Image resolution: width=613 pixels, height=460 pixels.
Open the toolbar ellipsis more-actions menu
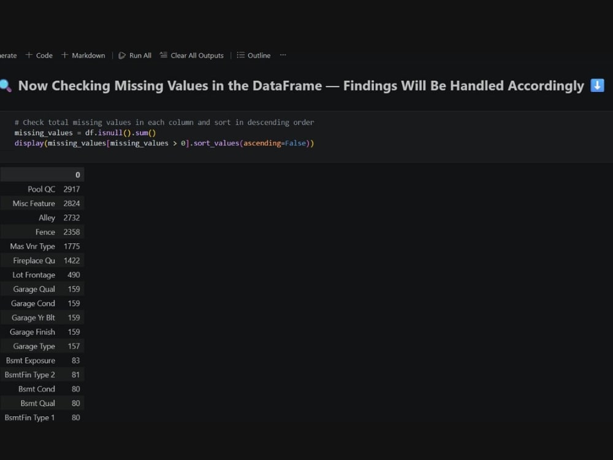tap(283, 55)
